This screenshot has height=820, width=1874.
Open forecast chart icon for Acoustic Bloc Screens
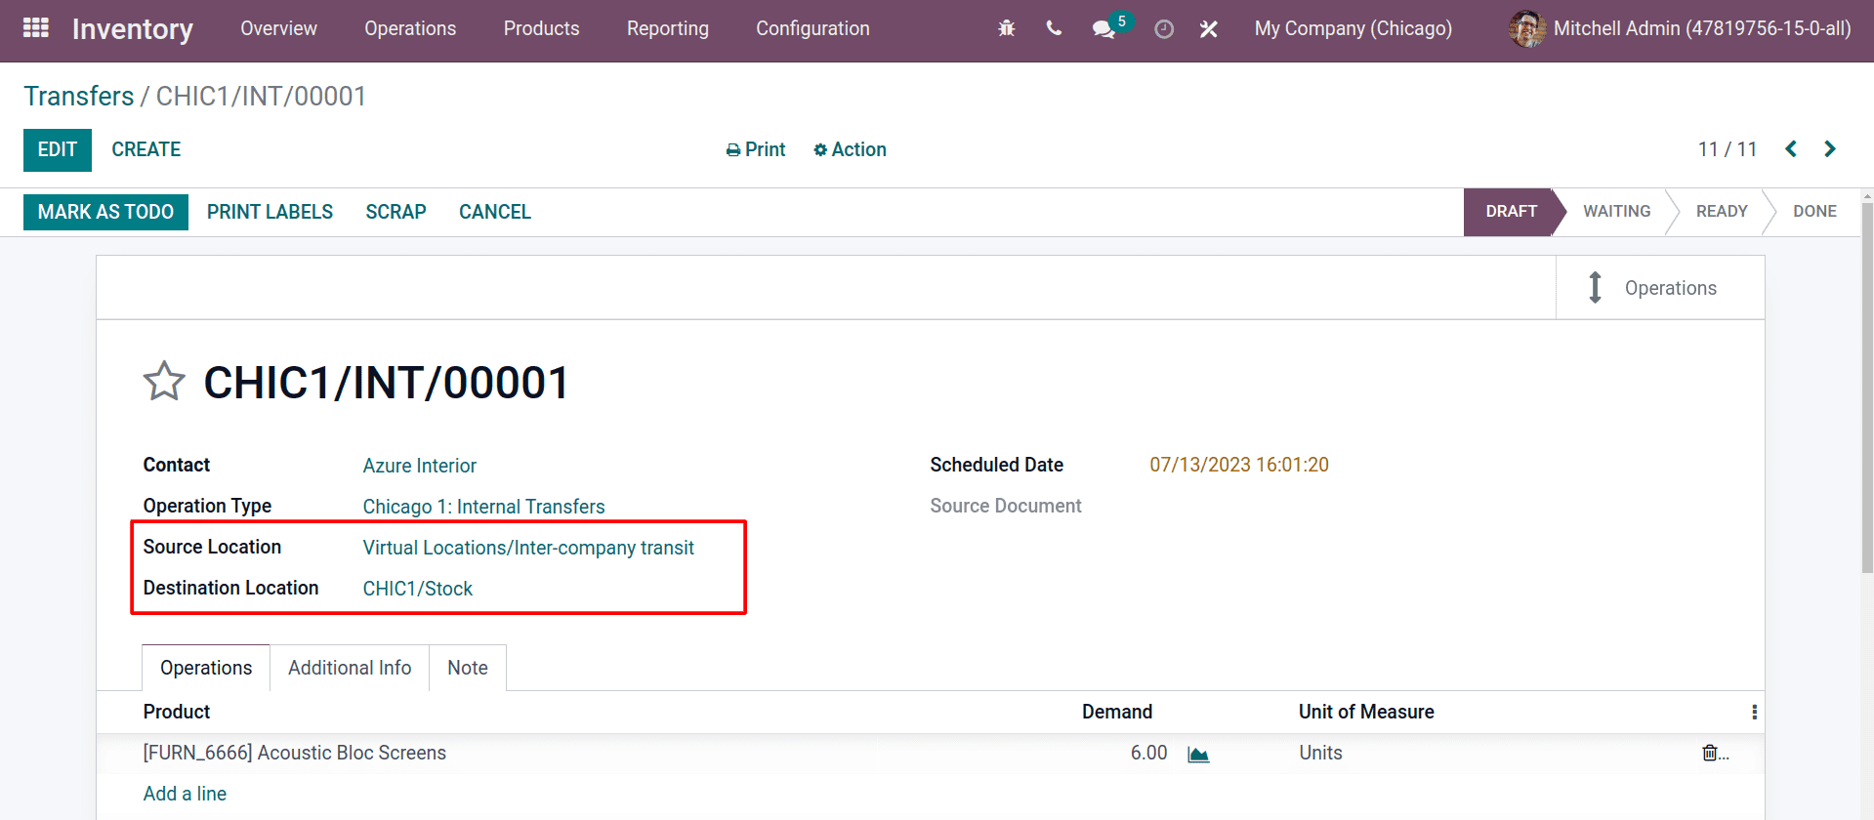[x=1198, y=755]
